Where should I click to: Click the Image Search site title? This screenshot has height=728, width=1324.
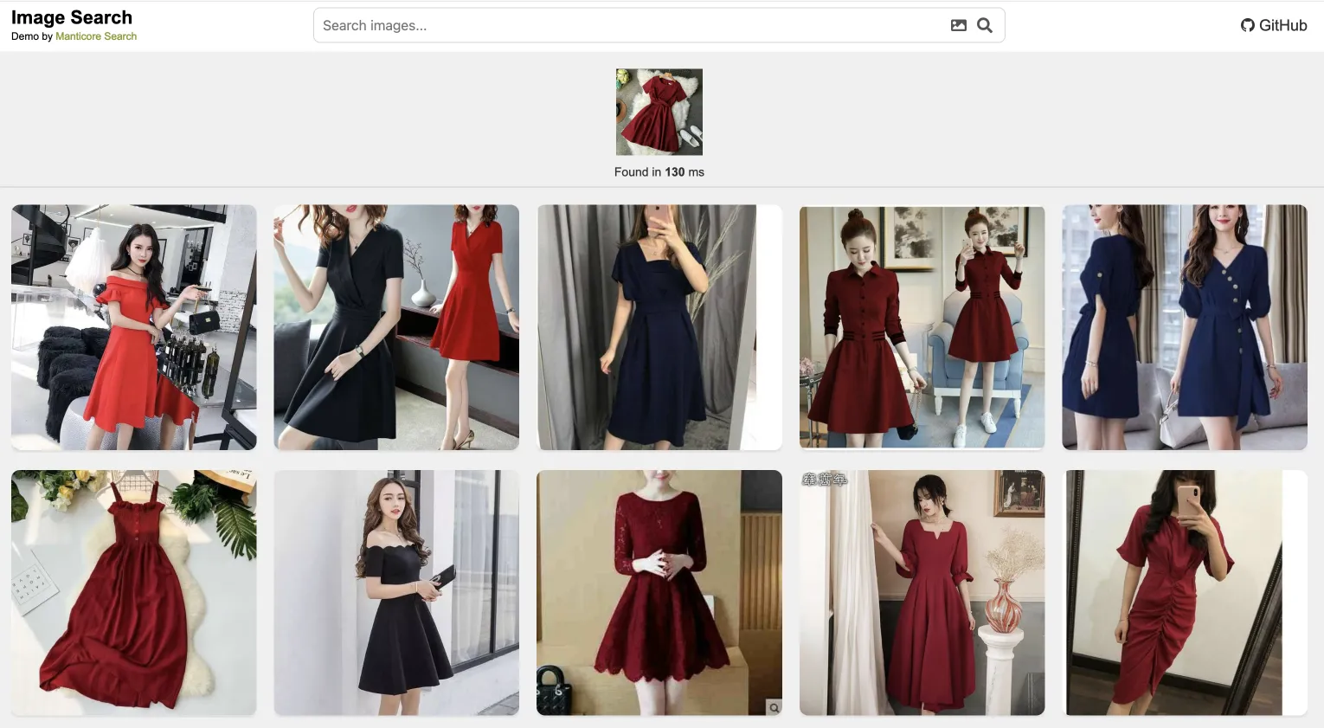click(x=72, y=16)
